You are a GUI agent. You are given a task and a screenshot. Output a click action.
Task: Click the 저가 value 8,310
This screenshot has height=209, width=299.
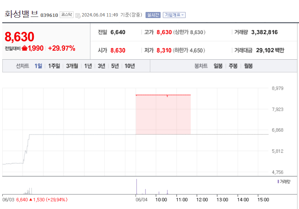pyautogui.click(x=164, y=50)
